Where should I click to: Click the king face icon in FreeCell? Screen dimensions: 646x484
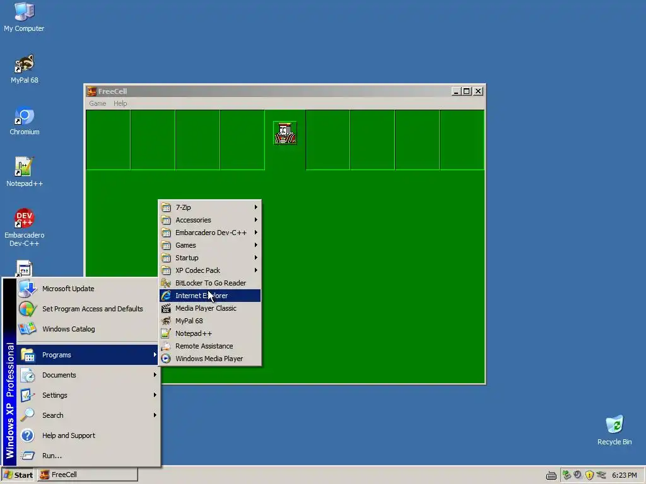click(x=285, y=133)
